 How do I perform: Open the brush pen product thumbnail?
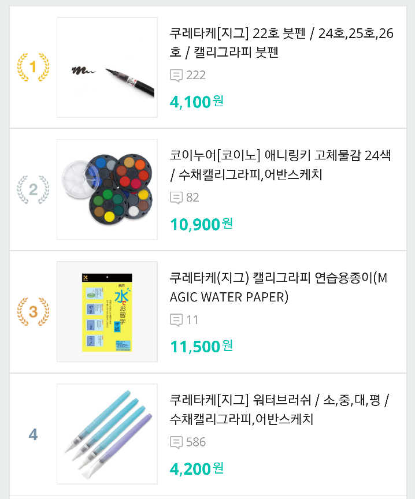click(107, 67)
